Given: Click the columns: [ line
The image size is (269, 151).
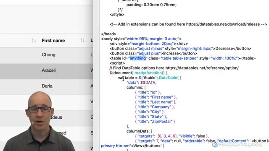Looking at the screenshot, I should pyautogui.click(x=136, y=88).
